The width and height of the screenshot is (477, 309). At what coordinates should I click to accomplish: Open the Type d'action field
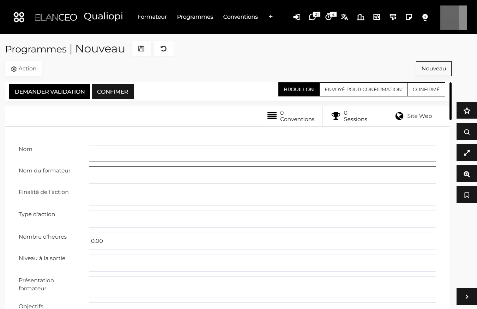point(262,219)
